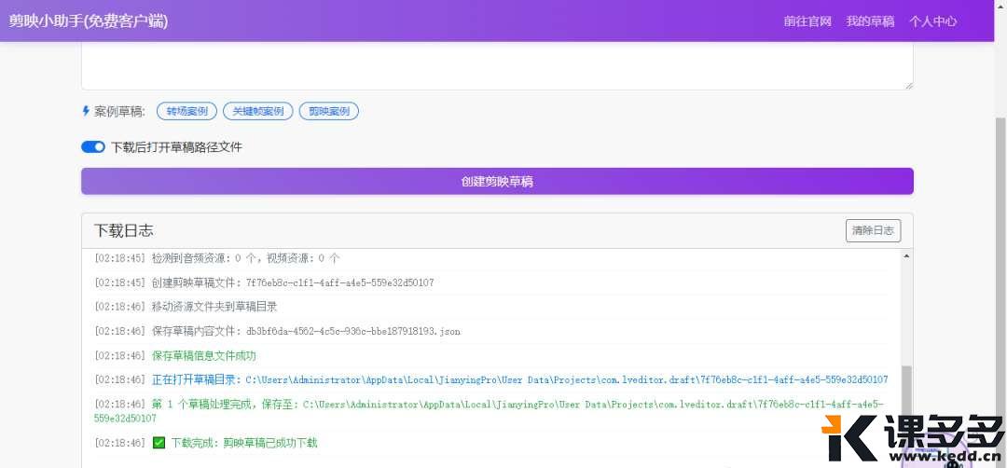
Task: Open the 前往官网 link
Action: tap(807, 21)
